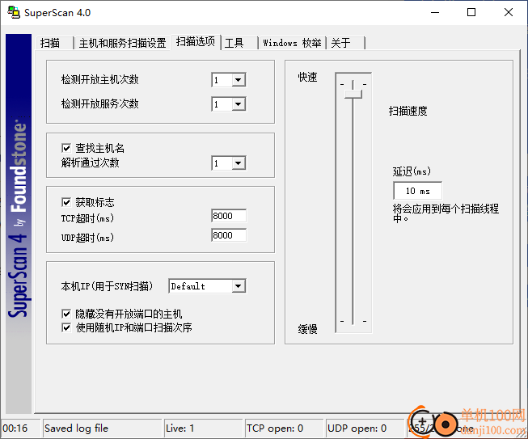Toggle the 获取标志 checkbox
The image size is (528, 439).
[x=66, y=202]
